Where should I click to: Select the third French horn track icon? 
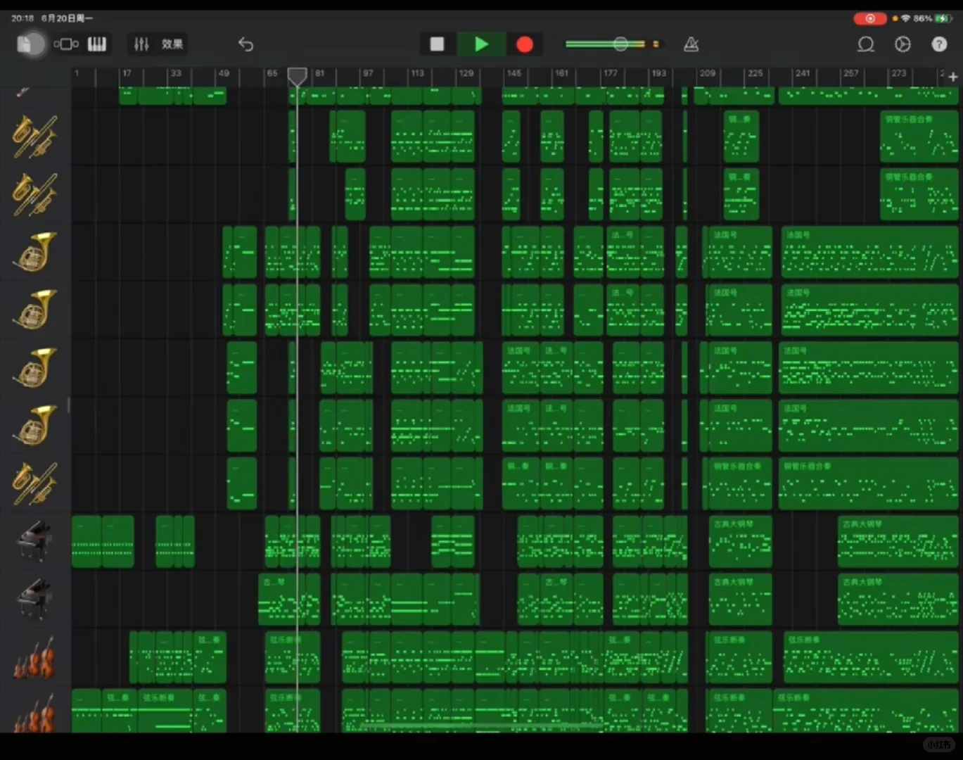click(x=34, y=367)
